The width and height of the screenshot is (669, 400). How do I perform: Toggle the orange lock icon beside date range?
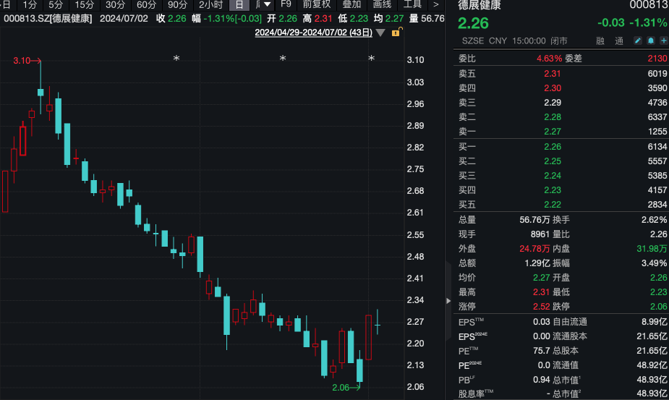396,33
